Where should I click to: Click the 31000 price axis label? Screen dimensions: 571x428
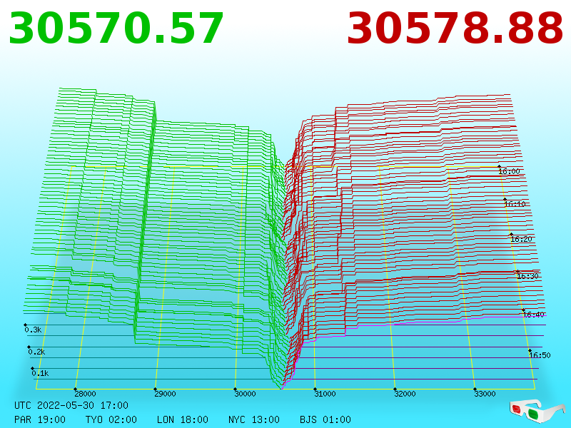tap(325, 394)
